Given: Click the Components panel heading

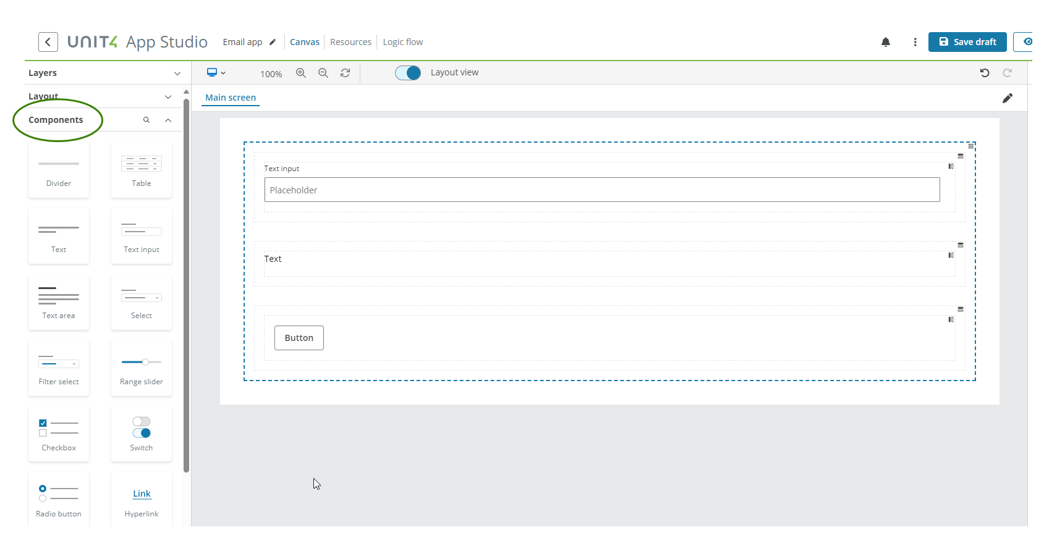Looking at the screenshot, I should pos(56,120).
